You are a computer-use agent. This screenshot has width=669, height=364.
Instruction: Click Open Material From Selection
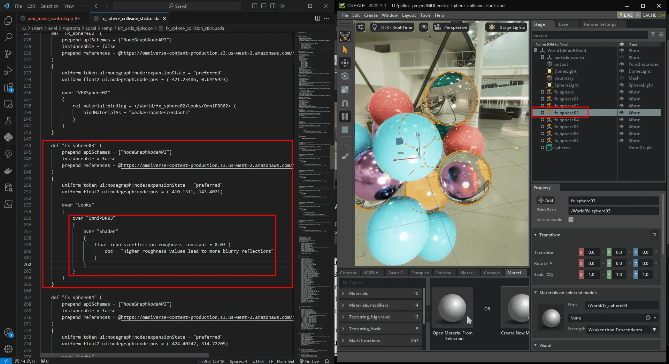coord(452,309)
